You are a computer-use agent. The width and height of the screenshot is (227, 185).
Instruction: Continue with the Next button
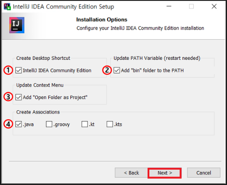[x=165, y=173]
